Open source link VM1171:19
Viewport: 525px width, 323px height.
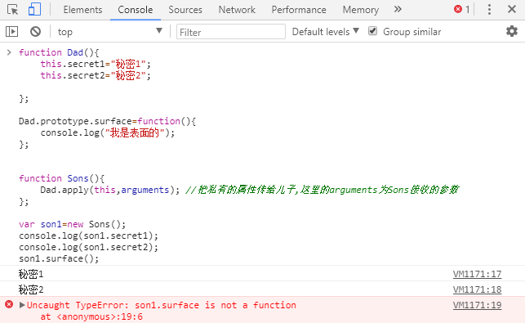477,305
